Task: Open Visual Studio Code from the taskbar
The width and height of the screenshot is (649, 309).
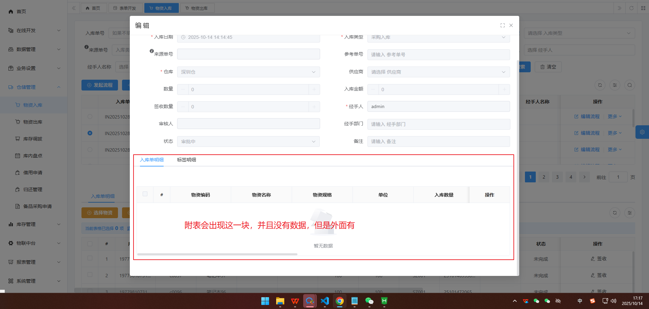Action: point(324,301)
